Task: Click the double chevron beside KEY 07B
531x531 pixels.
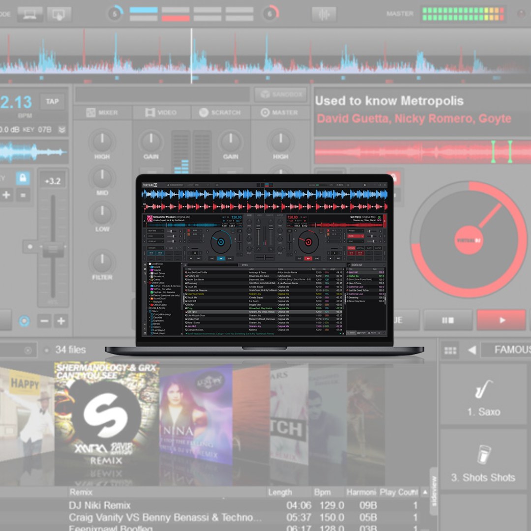Action: point(62,130)
